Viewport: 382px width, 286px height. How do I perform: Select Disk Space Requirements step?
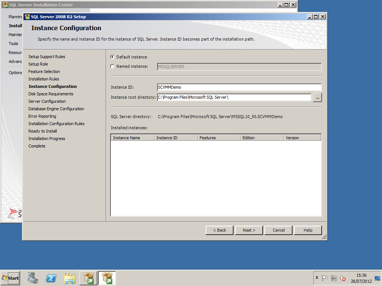(x=51, y=94)
